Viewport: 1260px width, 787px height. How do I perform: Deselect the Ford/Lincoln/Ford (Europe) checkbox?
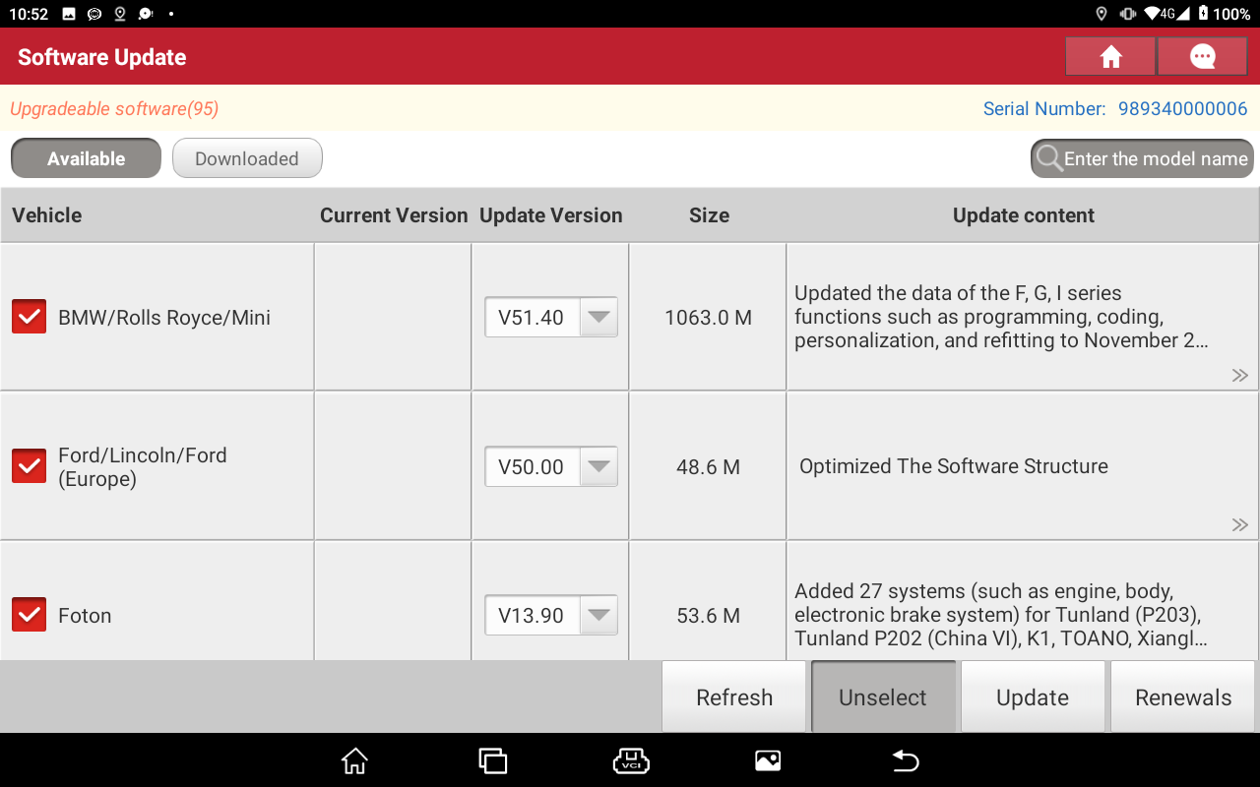tap(29, 465)
